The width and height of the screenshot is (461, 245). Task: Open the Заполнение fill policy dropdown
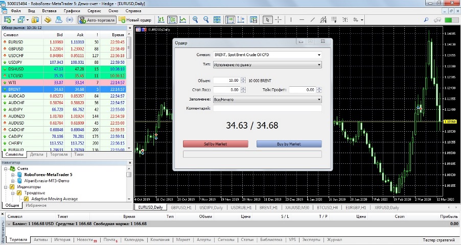coord(267,100)
